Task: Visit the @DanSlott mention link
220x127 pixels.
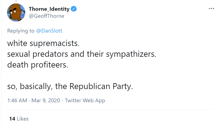Action: coord(49,31)
